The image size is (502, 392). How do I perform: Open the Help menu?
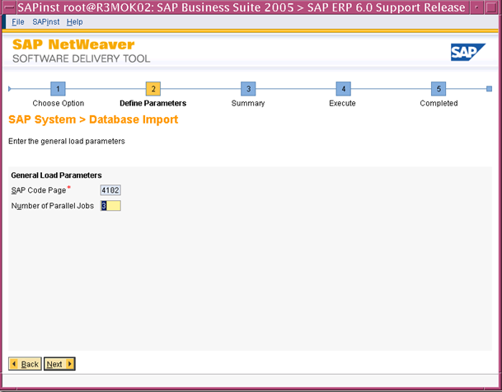point(74,22)
